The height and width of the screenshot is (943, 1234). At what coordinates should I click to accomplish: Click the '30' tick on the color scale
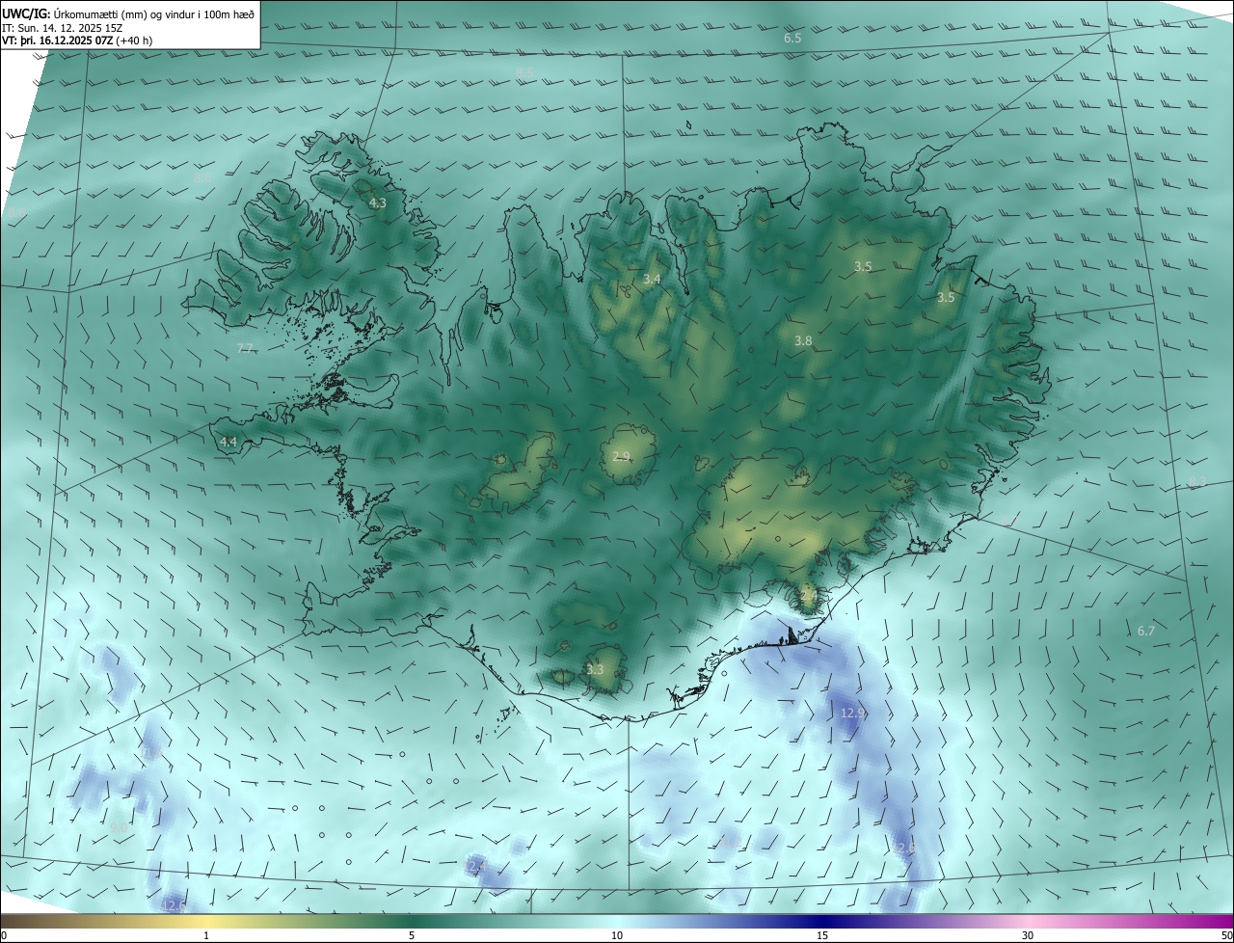pos(1028,935)
